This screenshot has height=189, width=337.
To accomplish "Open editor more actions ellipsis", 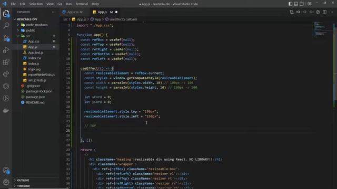I will [x=331, y=12].
